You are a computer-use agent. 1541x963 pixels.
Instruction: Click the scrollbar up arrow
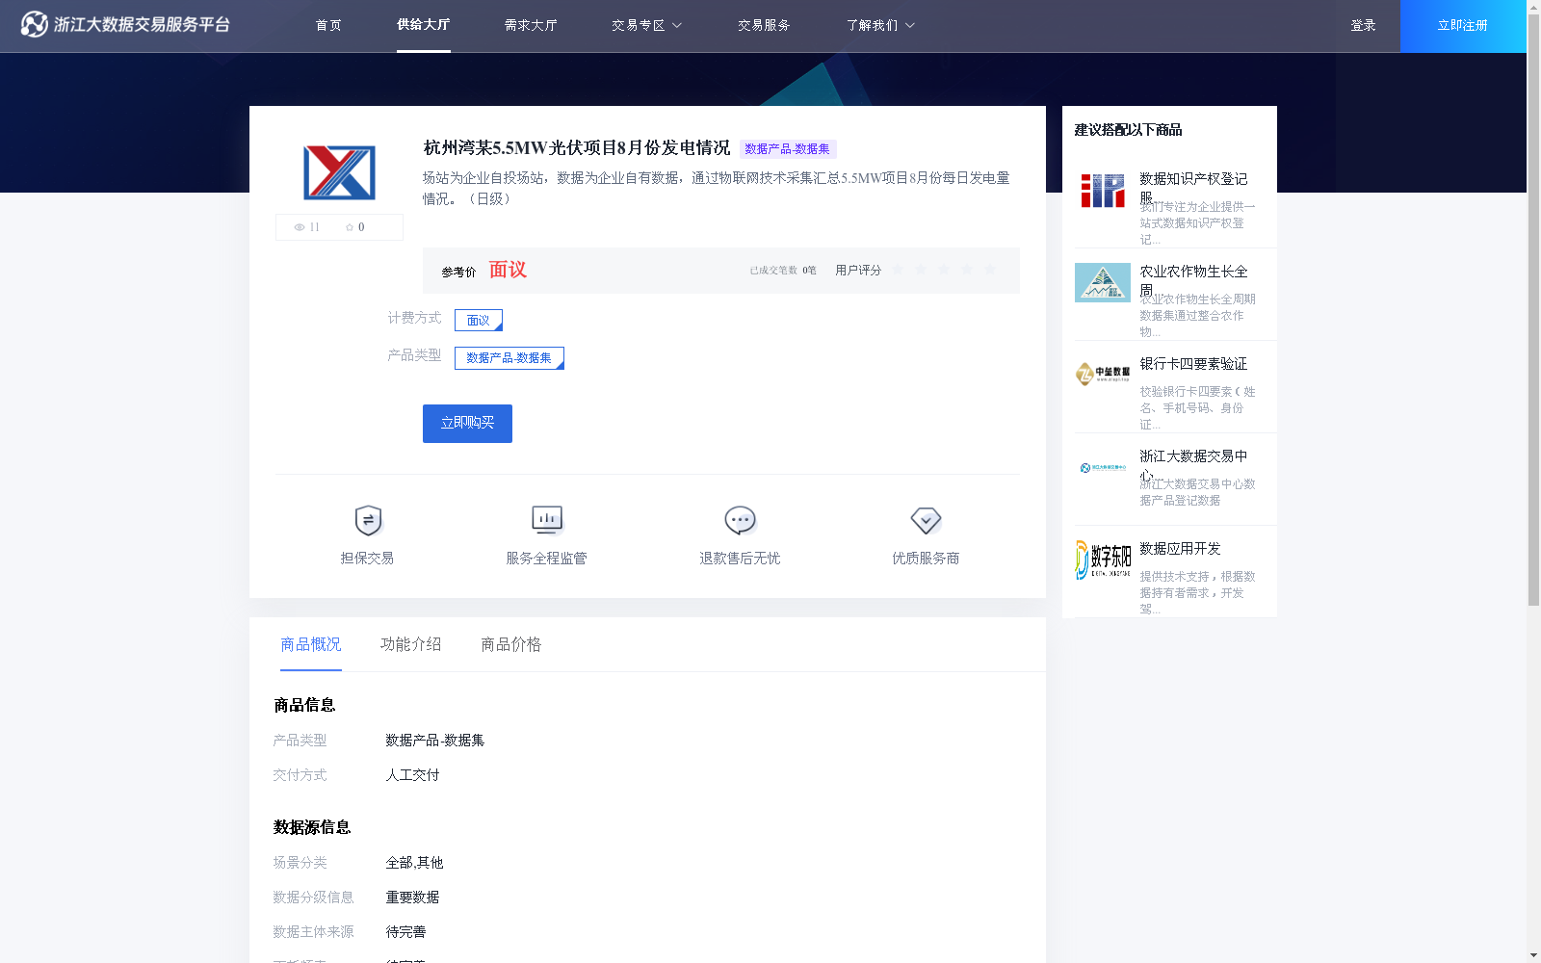pos(1533,6)
